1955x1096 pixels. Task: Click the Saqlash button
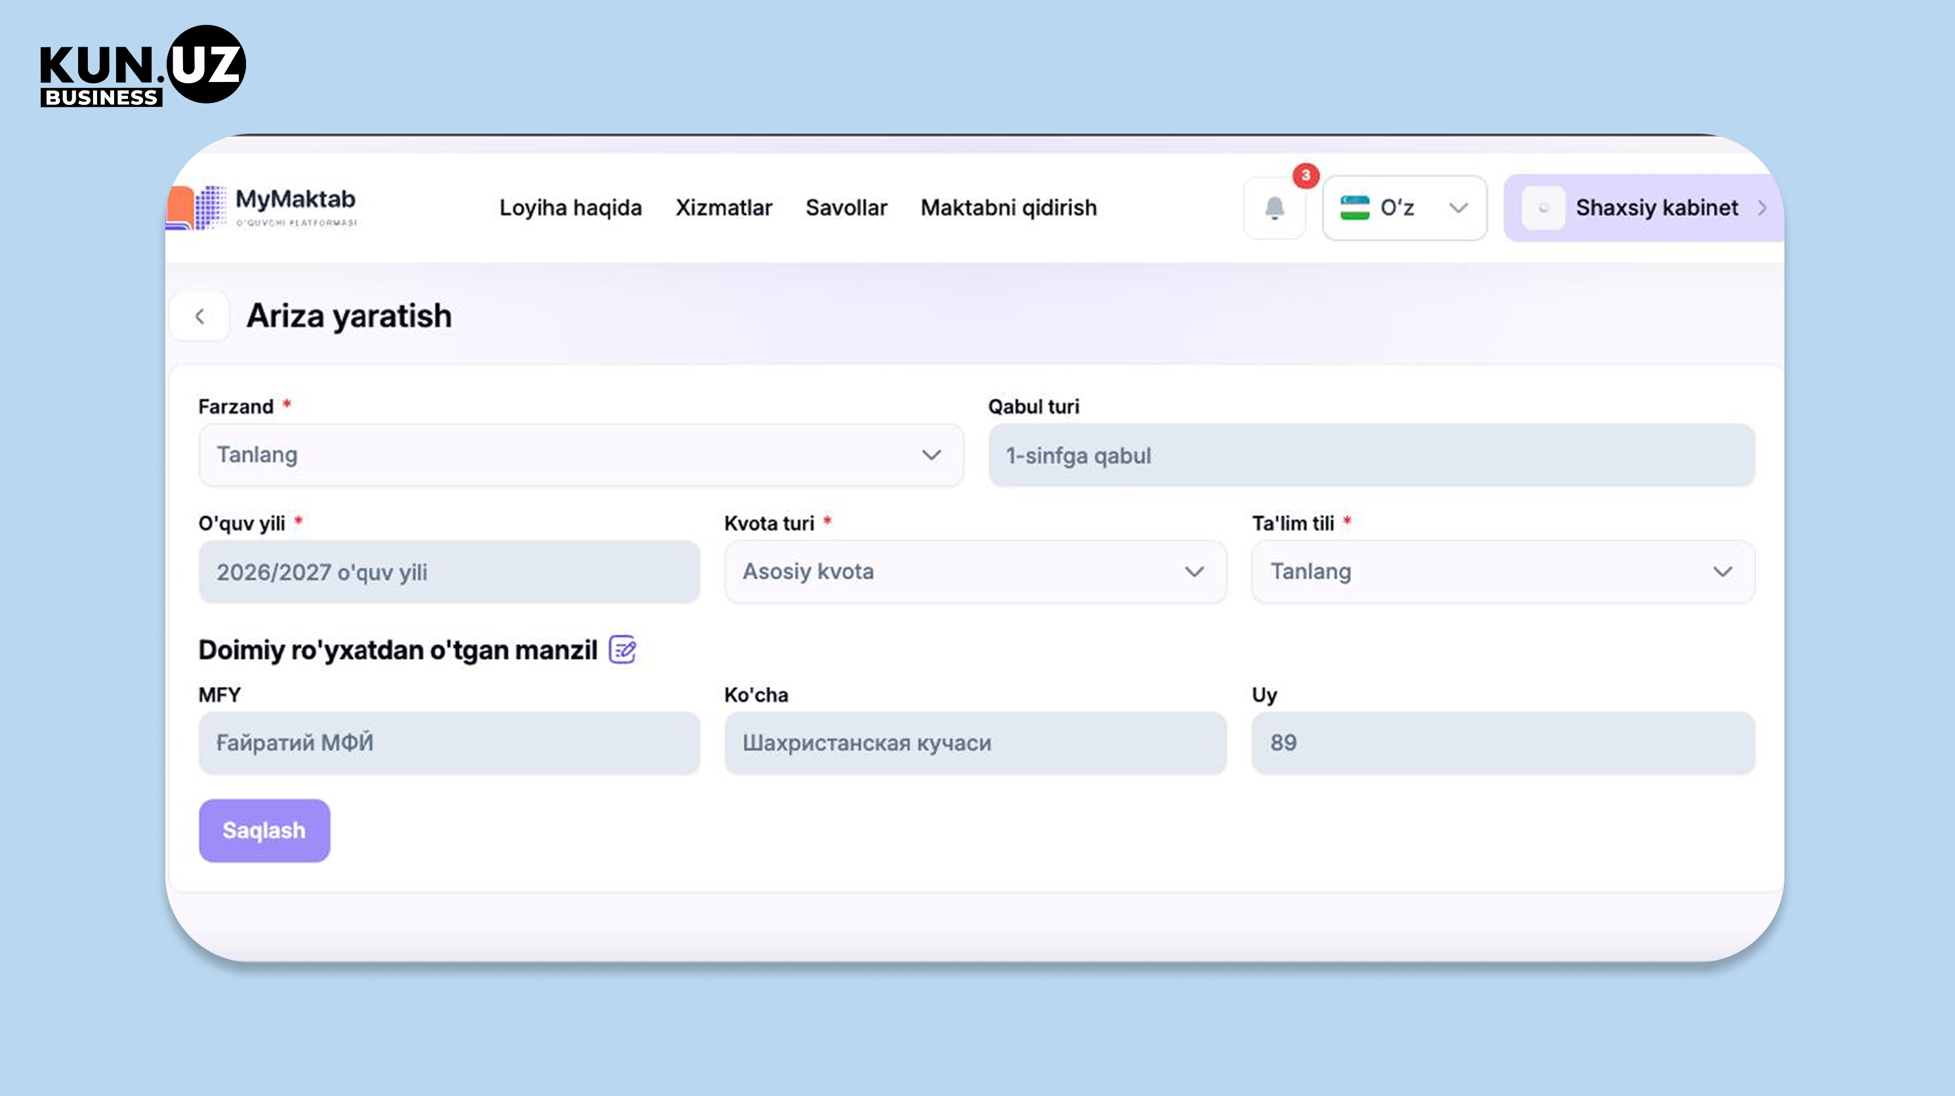[x=264, y=831]
